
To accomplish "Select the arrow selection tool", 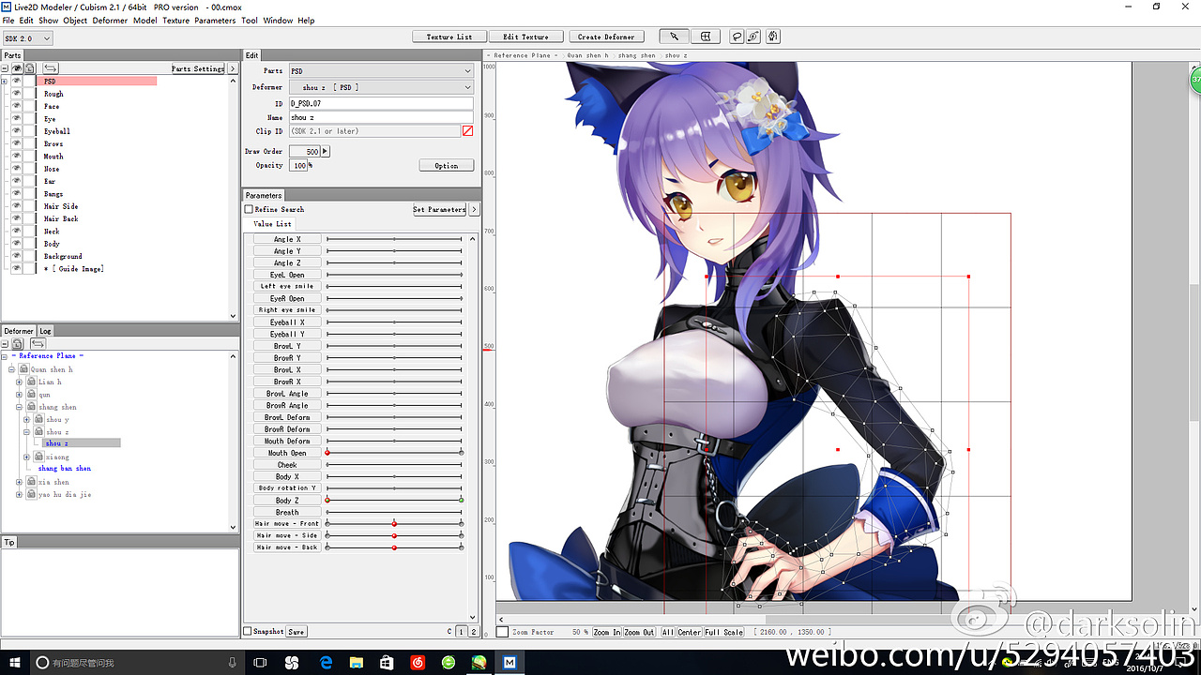I will [x=675, y=37].
